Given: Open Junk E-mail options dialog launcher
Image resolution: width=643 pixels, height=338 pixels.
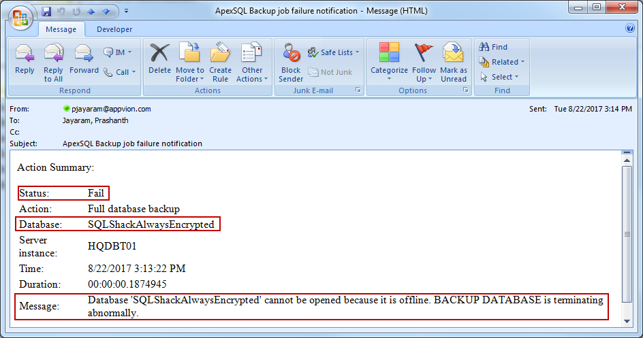Looking at the screenshot, I should pos(358,90).
